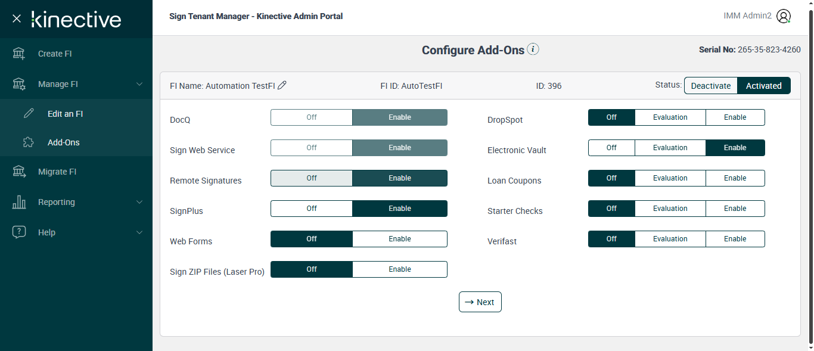Set DropSpot to Evaluation
This screenshot has width=814, height=351.
[670, 117]
